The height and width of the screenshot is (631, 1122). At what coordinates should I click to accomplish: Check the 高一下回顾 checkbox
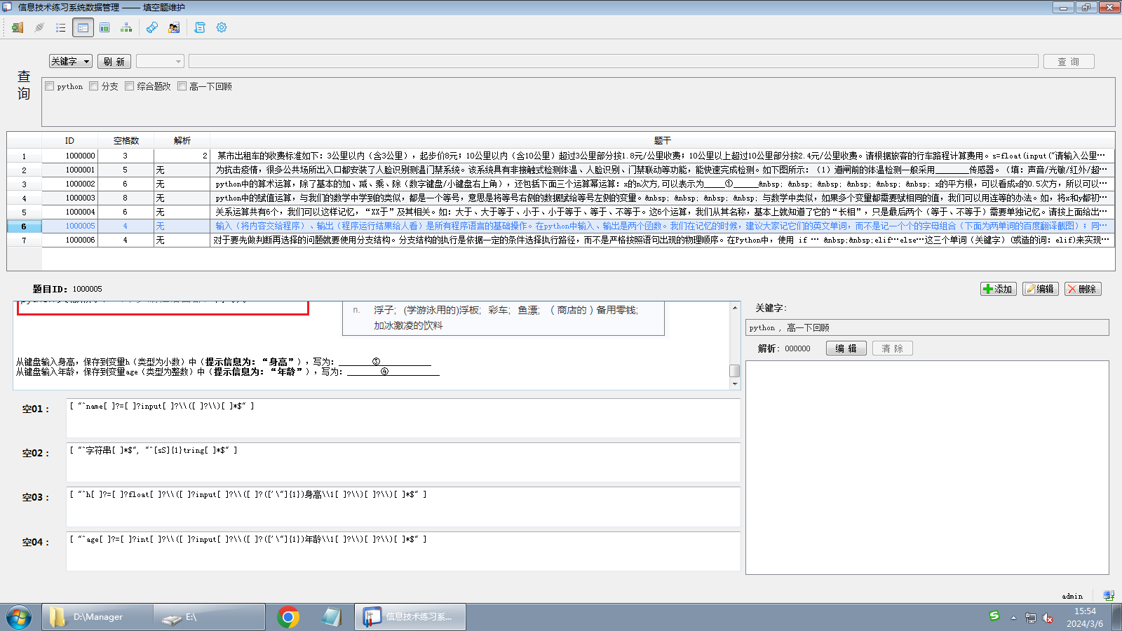[x=182, y=86]
